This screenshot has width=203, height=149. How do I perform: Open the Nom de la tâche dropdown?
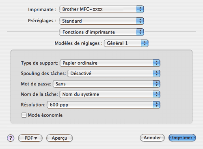[110, 94]
